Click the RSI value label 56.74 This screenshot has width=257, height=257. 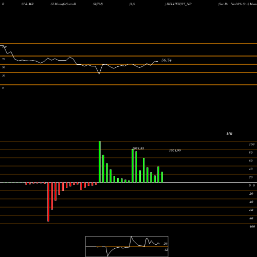167,60
